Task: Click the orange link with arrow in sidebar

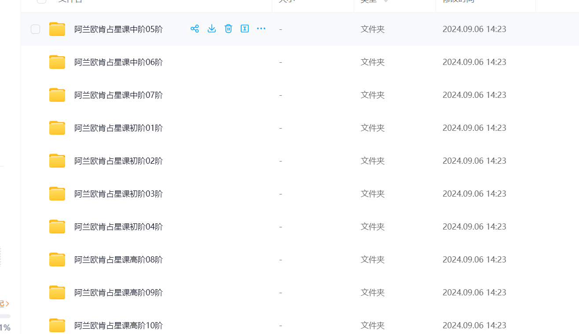Action: [x=4, y=304]
